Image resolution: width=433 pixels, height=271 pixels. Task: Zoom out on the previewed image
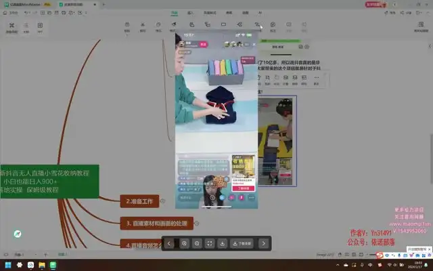point(197,243)
